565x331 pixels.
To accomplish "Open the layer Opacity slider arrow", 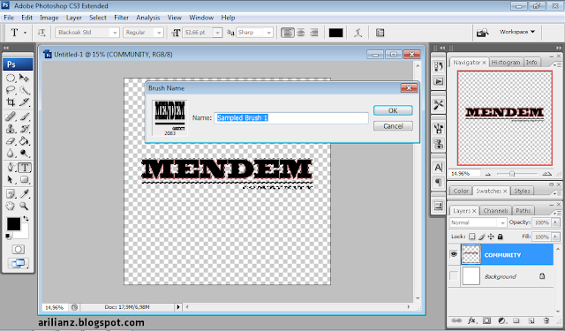I will pyautogui.click(x=555, y=222).
